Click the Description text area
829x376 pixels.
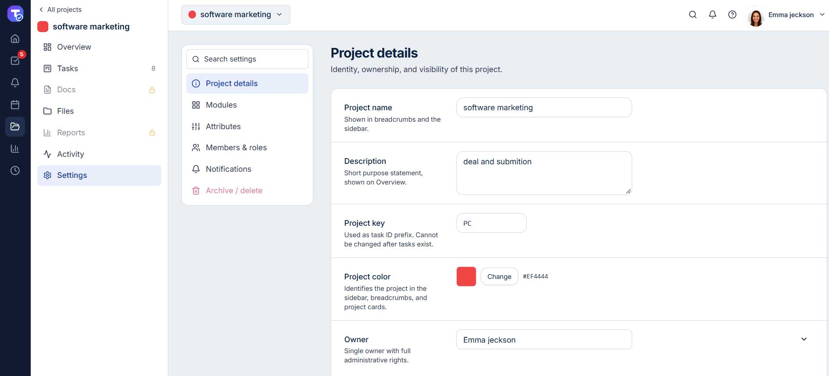click(x=544, y=173)
